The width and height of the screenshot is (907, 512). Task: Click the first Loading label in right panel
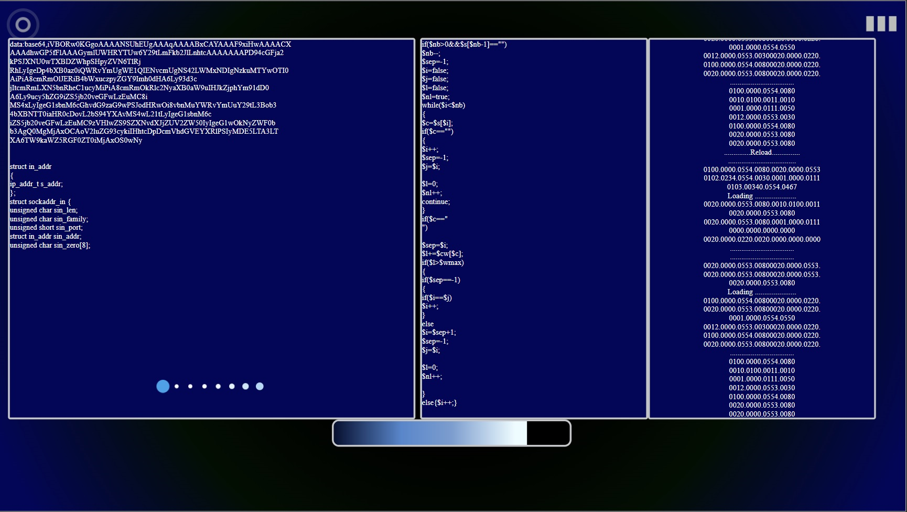click(740, 196)
